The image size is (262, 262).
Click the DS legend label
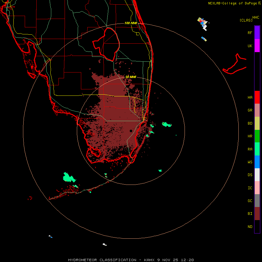pyautogui.click(x=250, y=175)
